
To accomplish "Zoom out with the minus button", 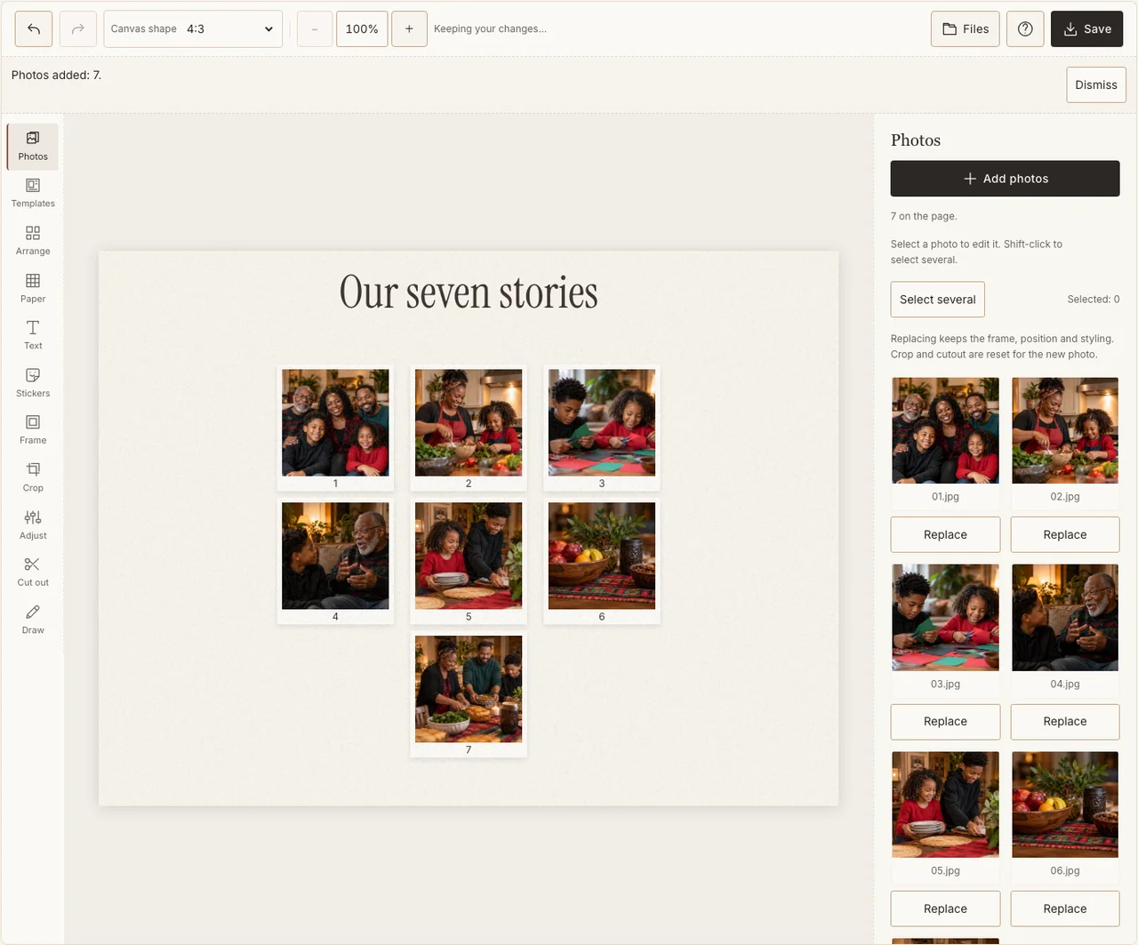I will [315, 29].
